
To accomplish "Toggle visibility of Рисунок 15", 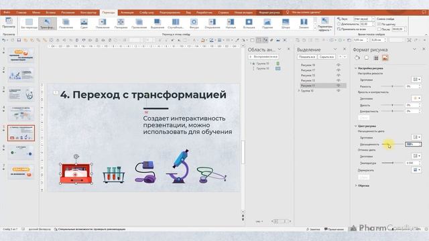I will (339, 76).
